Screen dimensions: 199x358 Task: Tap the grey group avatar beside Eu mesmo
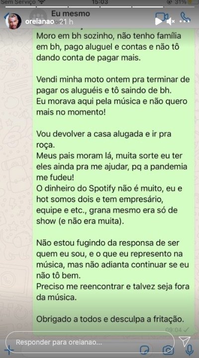click(38, 16)
